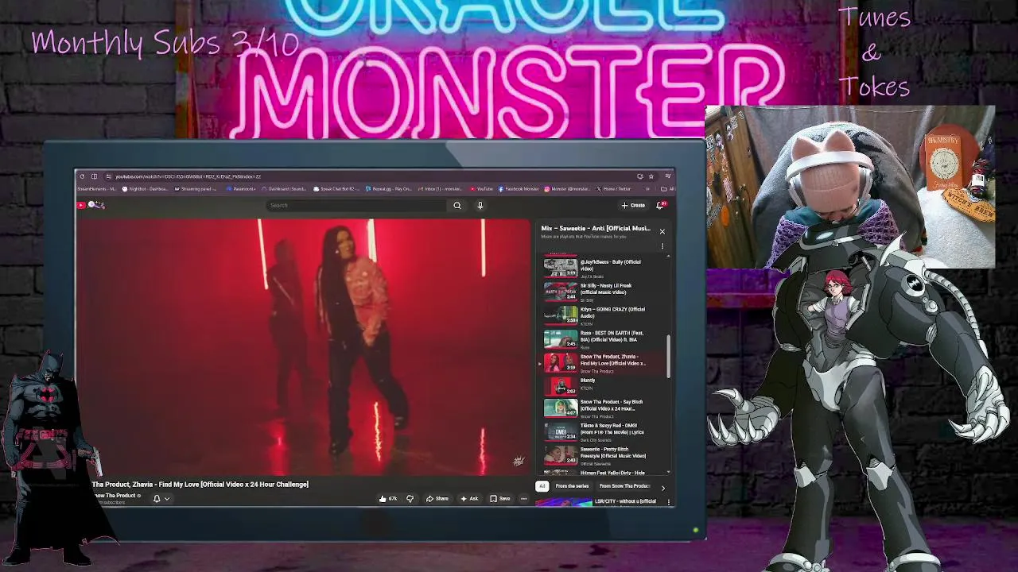
Task: Open YouTube notifications bell
Action: pyautogui.click(x=660, y=205)
